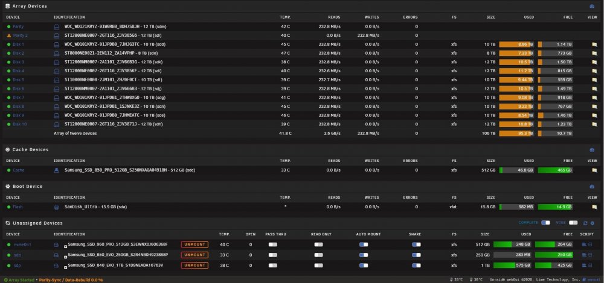Click the Boot Device panel header icon at right
The width and height of the screenshot is (604, 283).
point(592,187)
